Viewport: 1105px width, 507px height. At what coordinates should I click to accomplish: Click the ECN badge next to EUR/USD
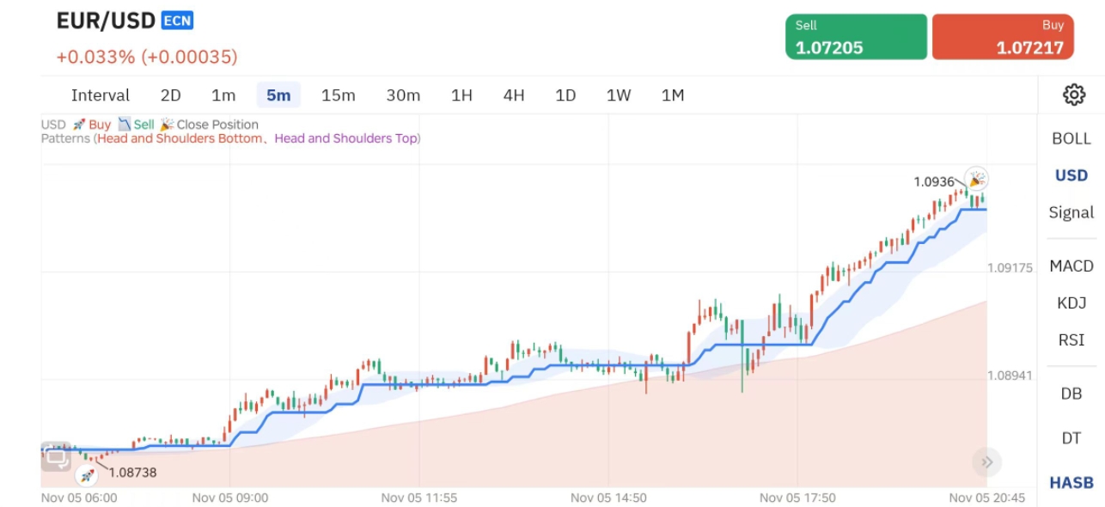(177, 21)
